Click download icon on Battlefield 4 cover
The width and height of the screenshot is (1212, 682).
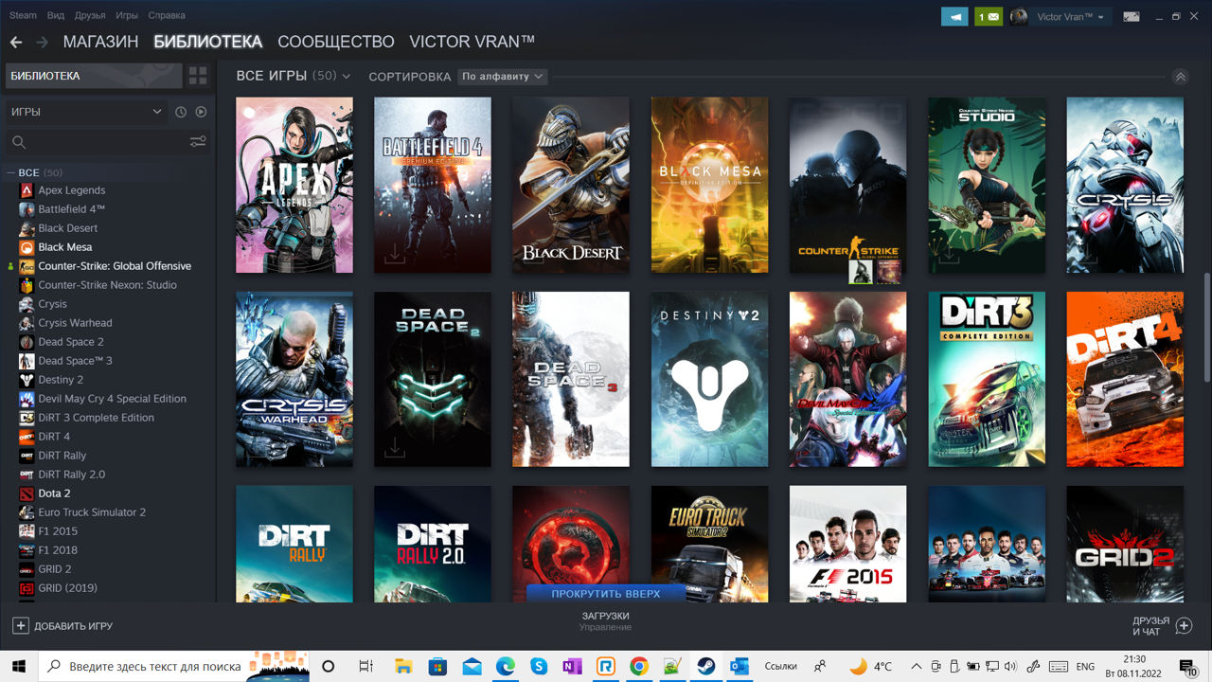click(393, 254)
